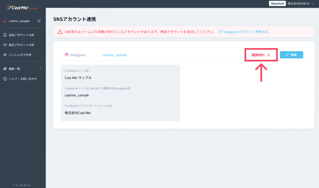
Task: Click the Facebookページ名 label
Action: pyautogui.click(x=76, y=71)
